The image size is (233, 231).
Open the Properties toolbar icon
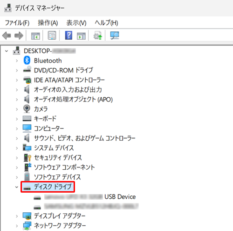52,36
